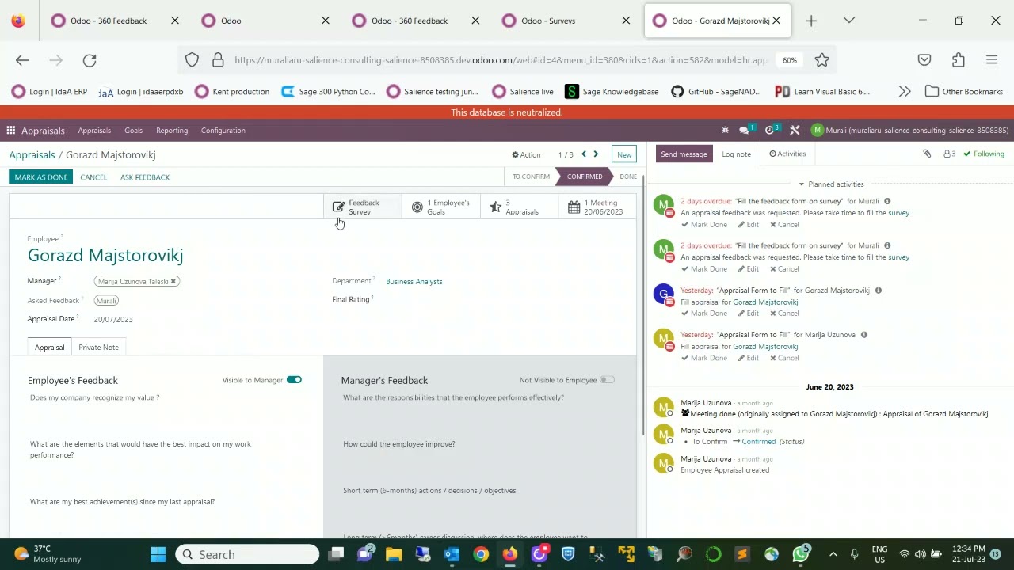Click the Ask Feedback button
The height and width of the screenshot is (570, 1014).
[x=145, y=177]
